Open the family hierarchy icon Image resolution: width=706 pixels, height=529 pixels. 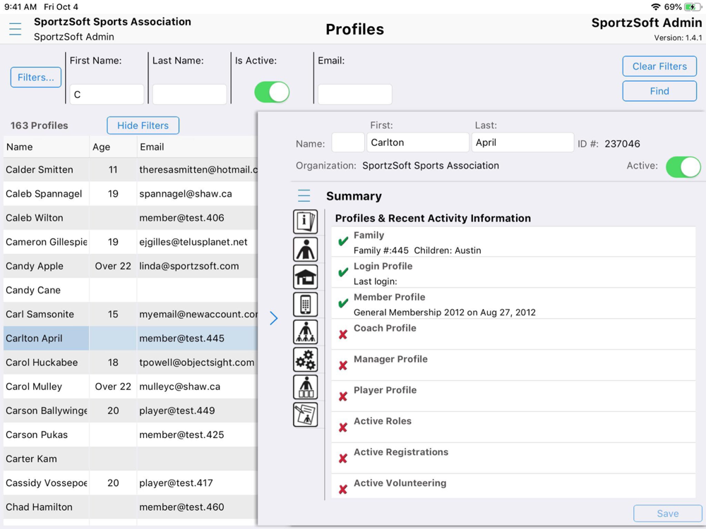[x=305, y=332]
